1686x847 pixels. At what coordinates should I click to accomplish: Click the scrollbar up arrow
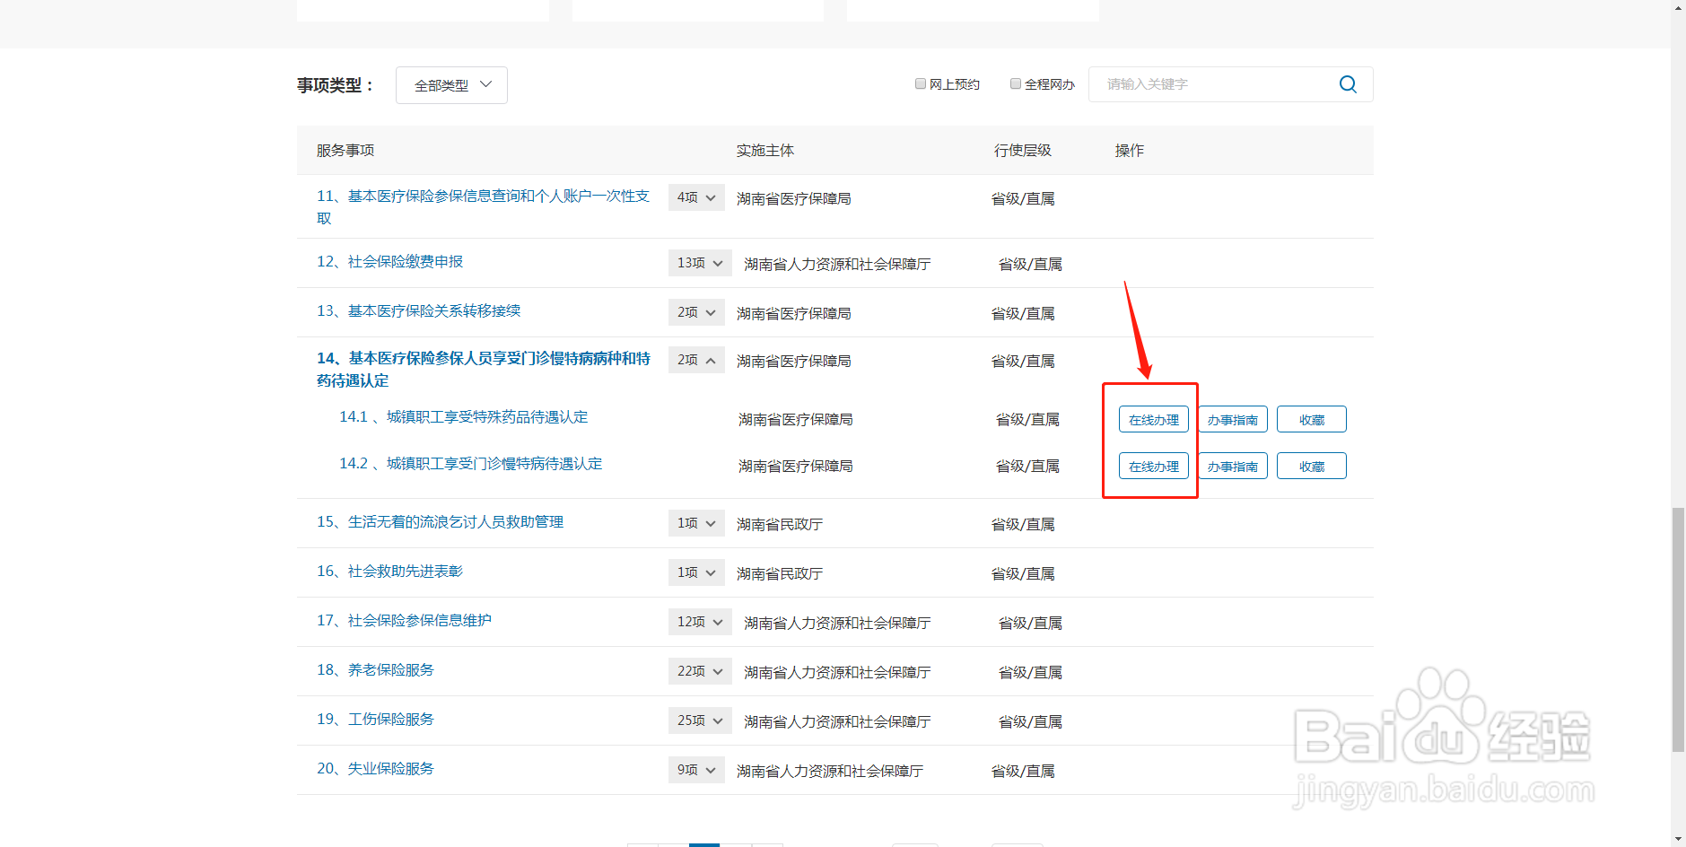tap(1677, 9)
